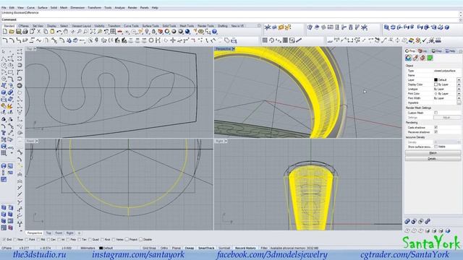The height and width of the screenshot is (260, 463).
Task: Open the Curve menu
Action: (30, 8)
